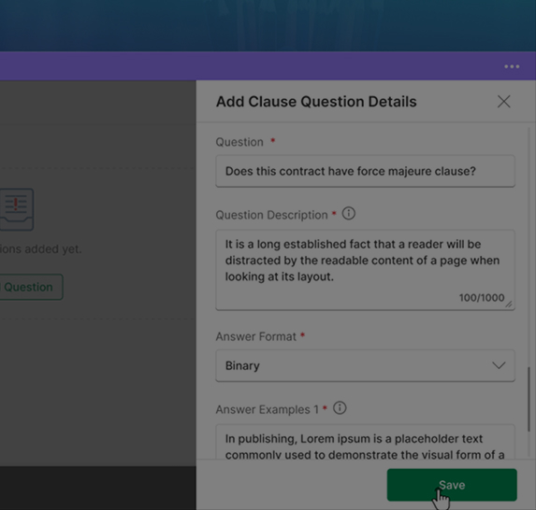Viewport: 536px width, 510px height.
Task: Click the Question field label
Action: (x=239, y=142)
